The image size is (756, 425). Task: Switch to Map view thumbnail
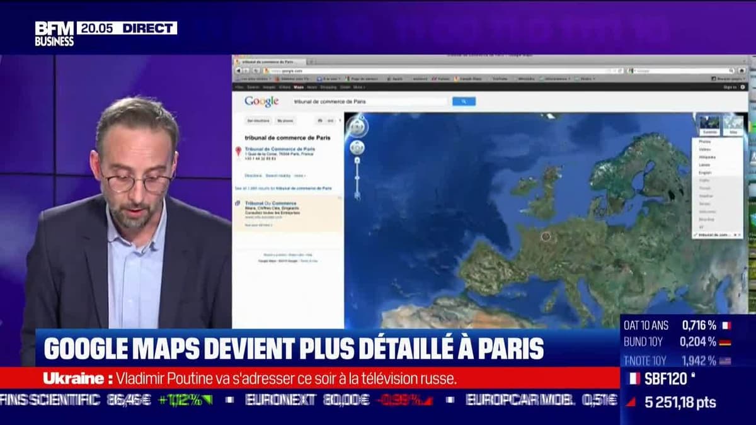733,125
